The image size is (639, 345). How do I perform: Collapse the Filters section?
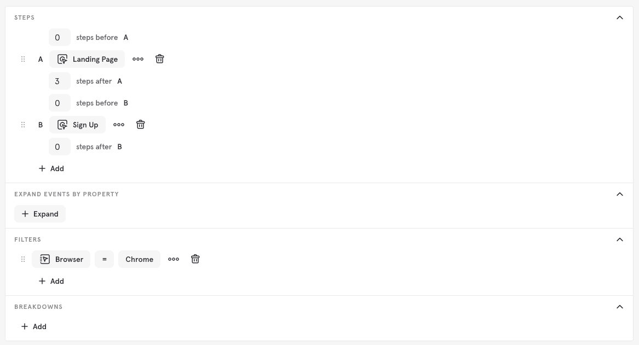pyautogui.click(x=619, y=239)
